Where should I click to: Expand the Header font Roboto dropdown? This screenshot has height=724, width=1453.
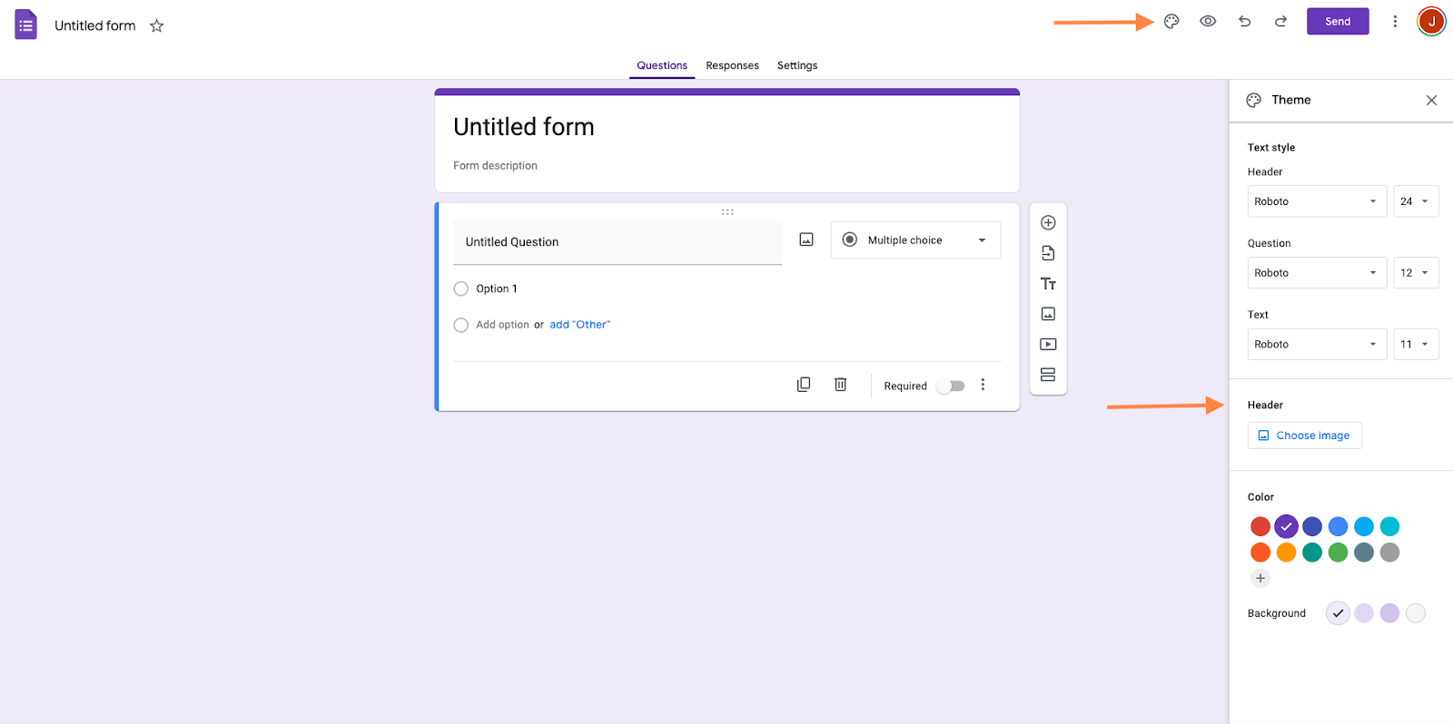(1317, 201)
